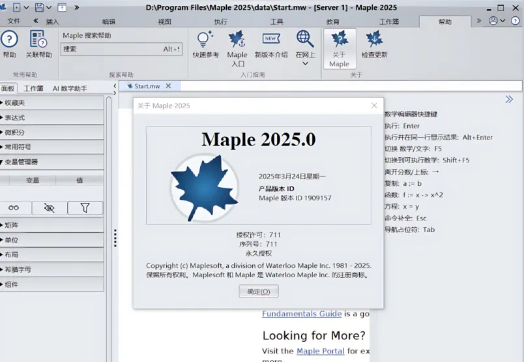
Task: Open the dropdown arrow beside the new document icon
Action: point(27,7)
